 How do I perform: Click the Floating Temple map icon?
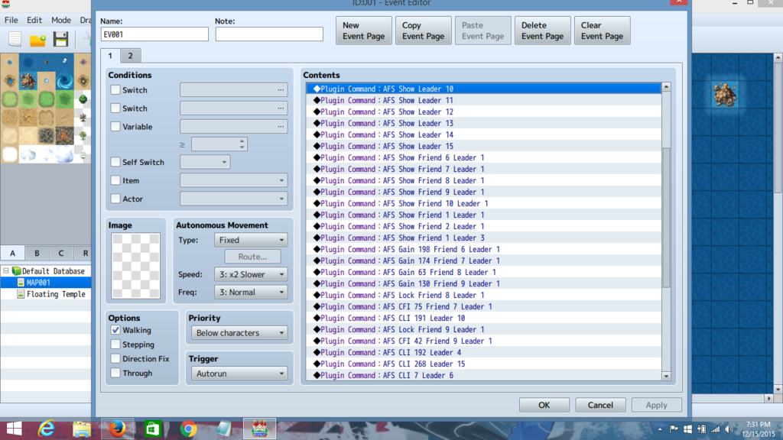pos(21,294)
